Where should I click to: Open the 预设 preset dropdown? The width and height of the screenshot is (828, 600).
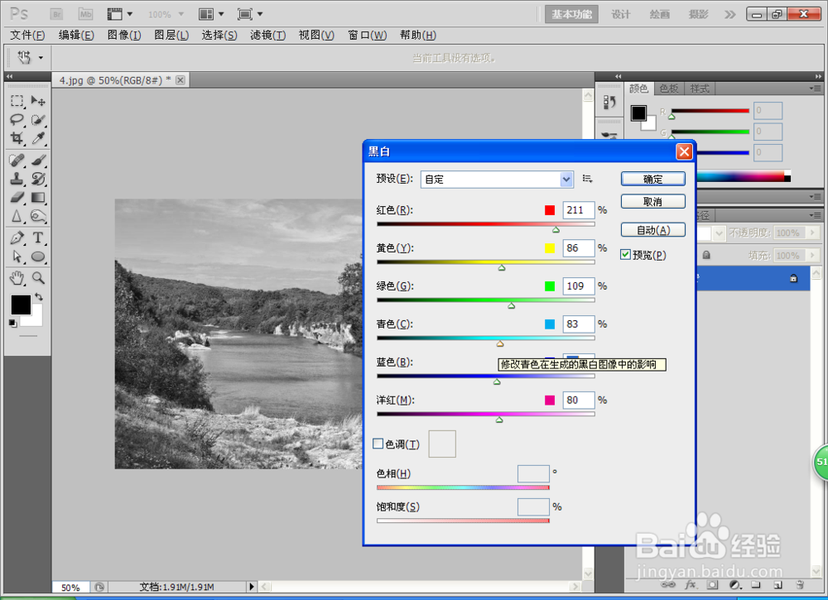pos(497,180)
